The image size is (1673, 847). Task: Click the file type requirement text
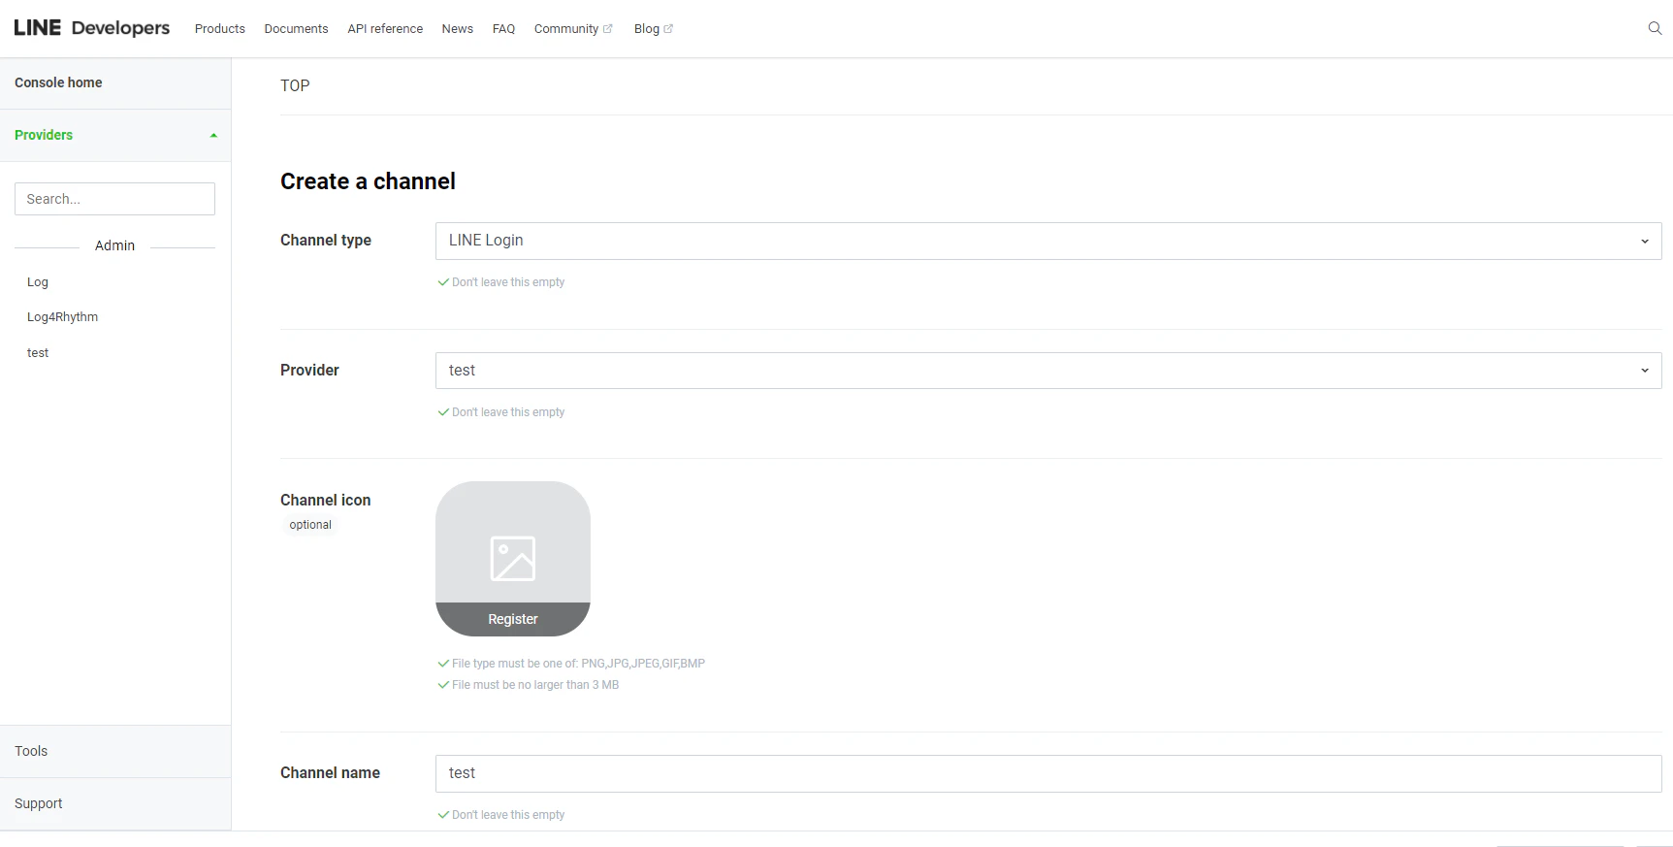pos(578,664)
